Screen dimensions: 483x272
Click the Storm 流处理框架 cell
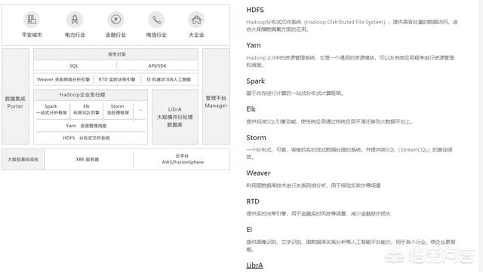click(x=118, y=109)
